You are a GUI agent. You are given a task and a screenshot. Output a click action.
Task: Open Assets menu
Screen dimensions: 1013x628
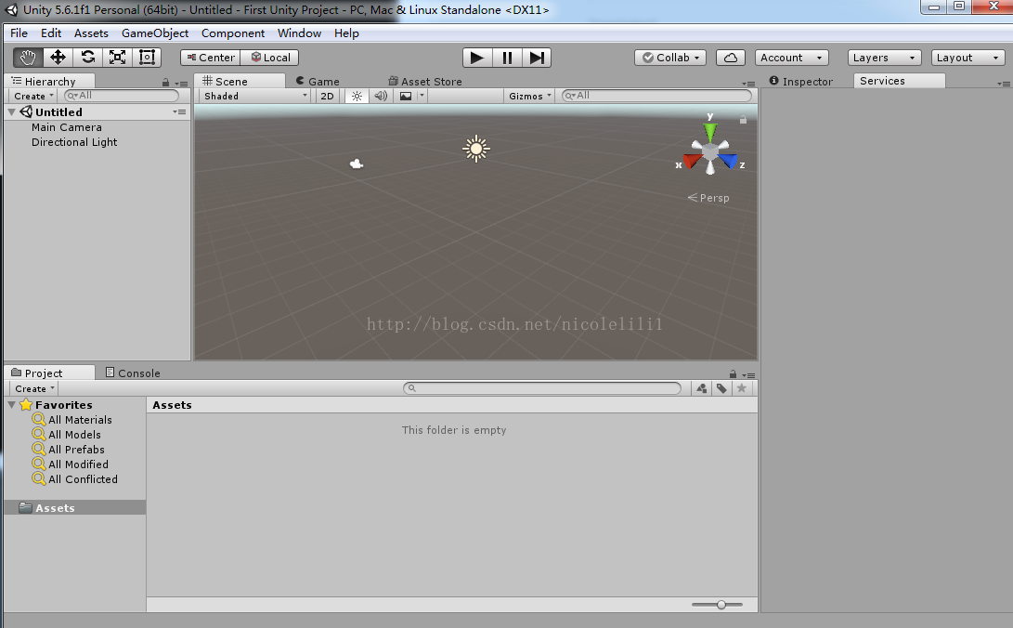[x=91, y=33]
